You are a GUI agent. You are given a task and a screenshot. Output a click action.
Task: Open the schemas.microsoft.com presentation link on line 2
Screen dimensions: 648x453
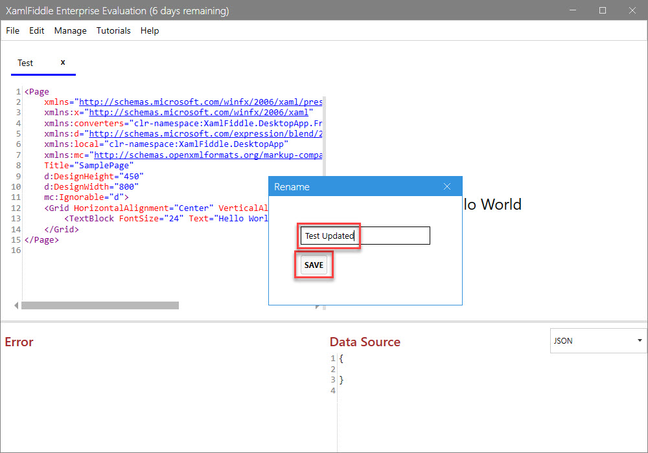tap(200, 102)
